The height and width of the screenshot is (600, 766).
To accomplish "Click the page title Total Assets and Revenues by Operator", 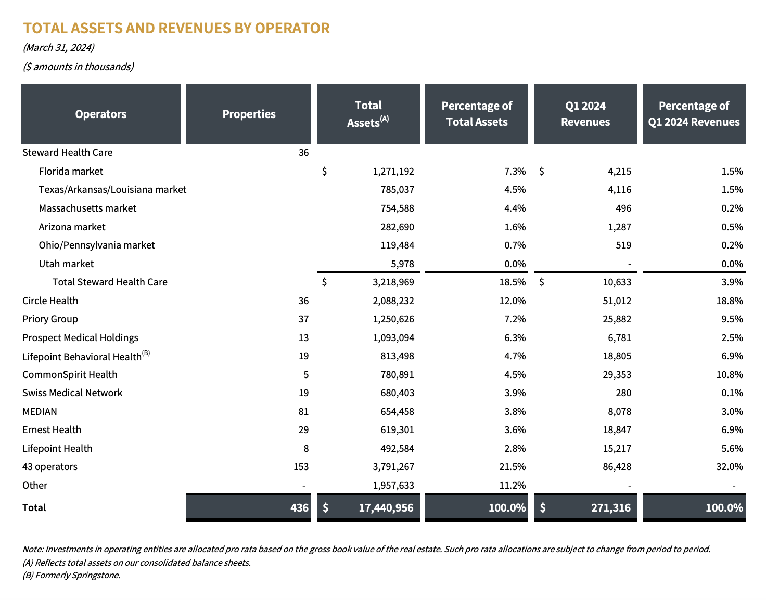I will 176,28.
